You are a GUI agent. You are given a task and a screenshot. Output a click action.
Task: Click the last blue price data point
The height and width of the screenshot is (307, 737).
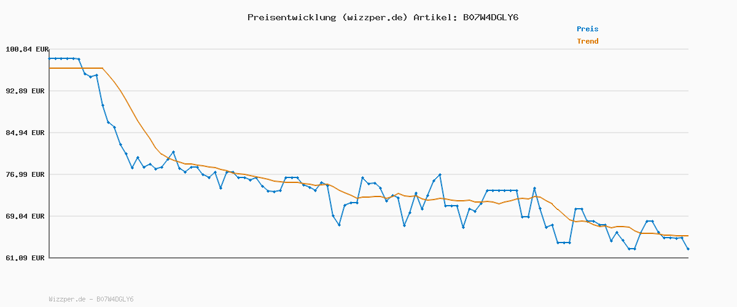pos(688,249)
